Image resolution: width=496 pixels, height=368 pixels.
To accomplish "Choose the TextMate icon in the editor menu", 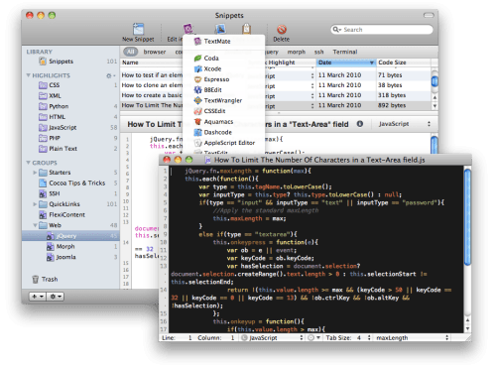I will pyautogui.click(x=197, y=42).
